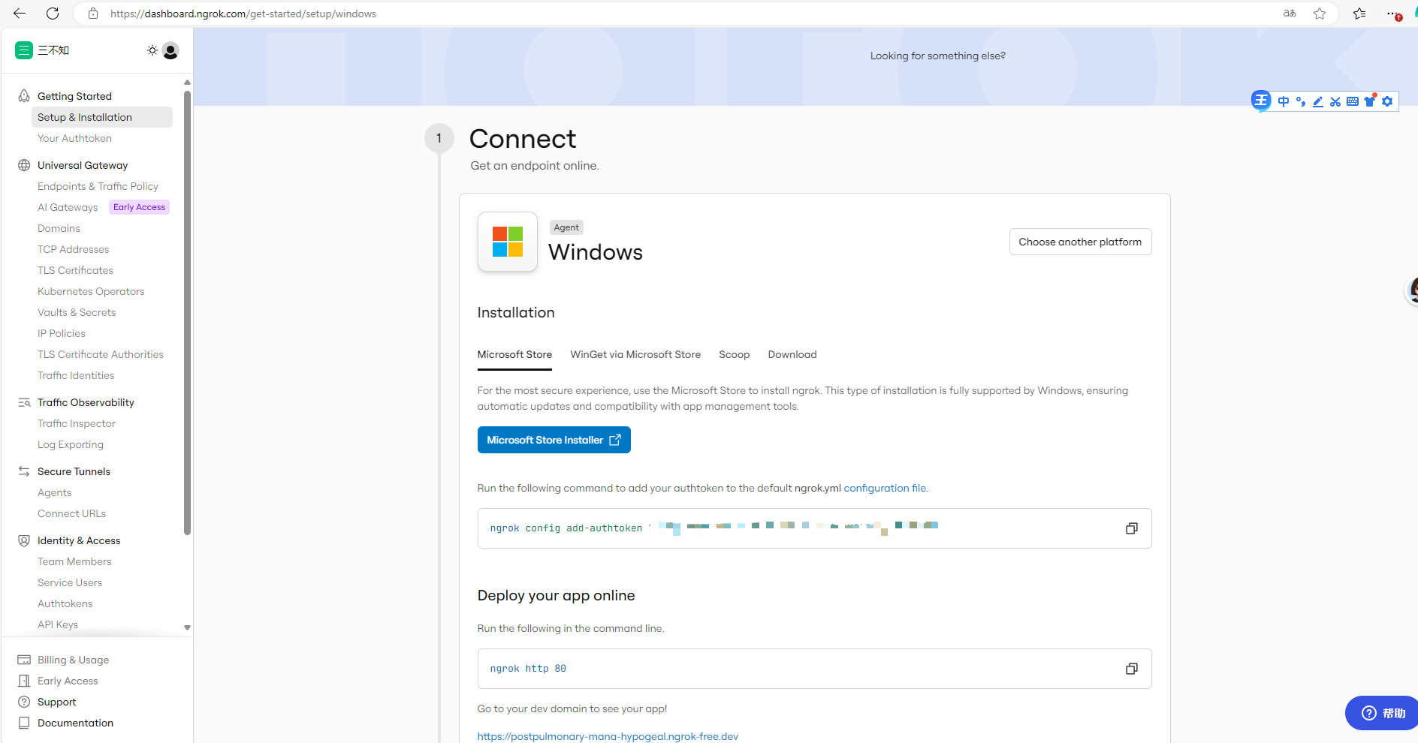Click the input method logo icon

coord(1261,101)
